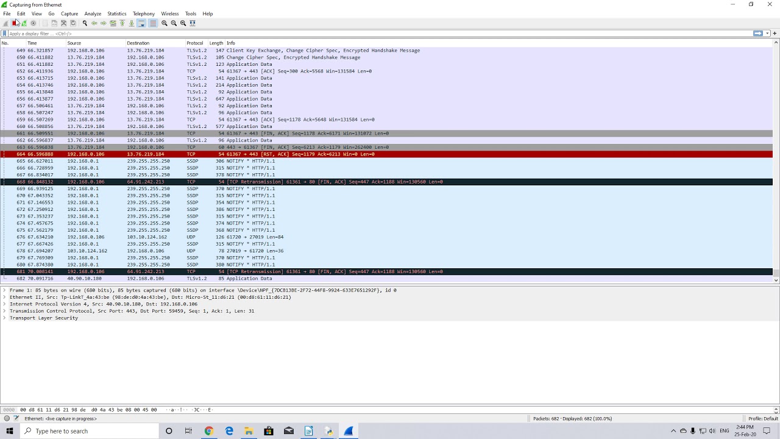Click in the display filter field
Image resolution: width=780 pixels, height=439 pixels.
tap(366, 34)
